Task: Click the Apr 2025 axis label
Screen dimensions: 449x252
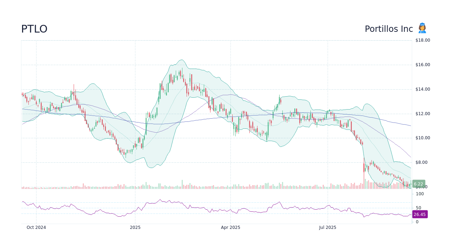Action: (231, 227)
